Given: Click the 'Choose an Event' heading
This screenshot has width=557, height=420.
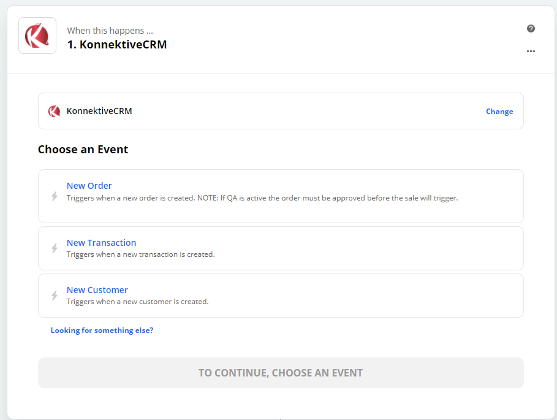Looking at the screenshot, I should 83,150.
